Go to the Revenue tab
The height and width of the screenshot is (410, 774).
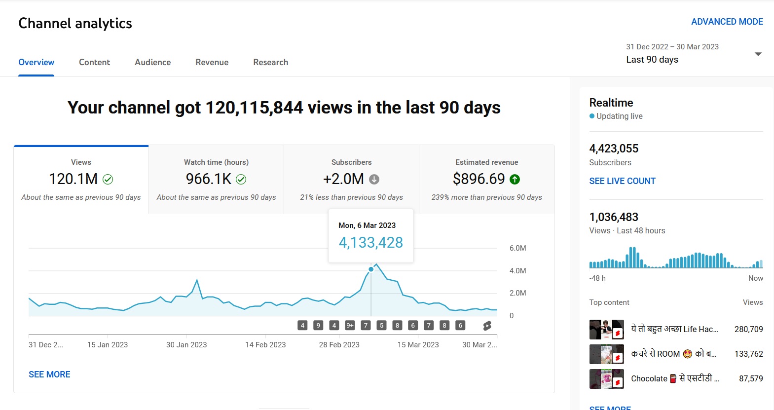click(212, 62)
